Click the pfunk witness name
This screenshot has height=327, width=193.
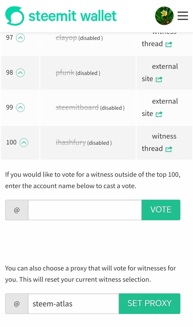65,73
